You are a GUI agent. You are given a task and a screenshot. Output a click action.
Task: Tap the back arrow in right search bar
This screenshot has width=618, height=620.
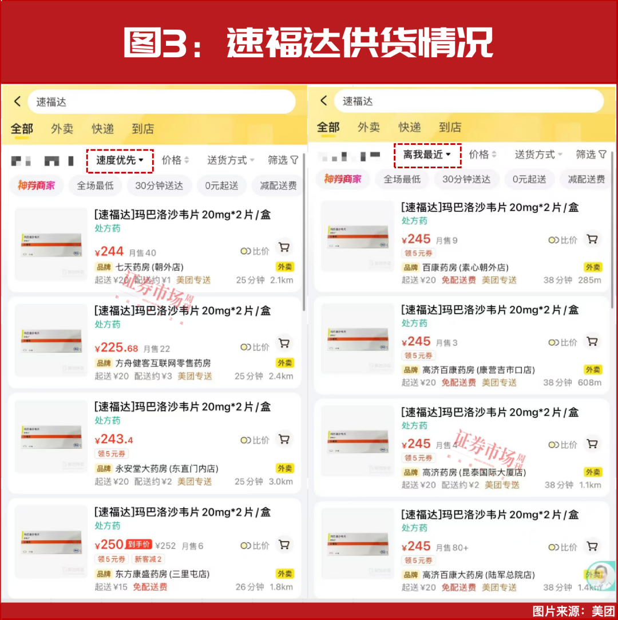(x=324, y=100)
